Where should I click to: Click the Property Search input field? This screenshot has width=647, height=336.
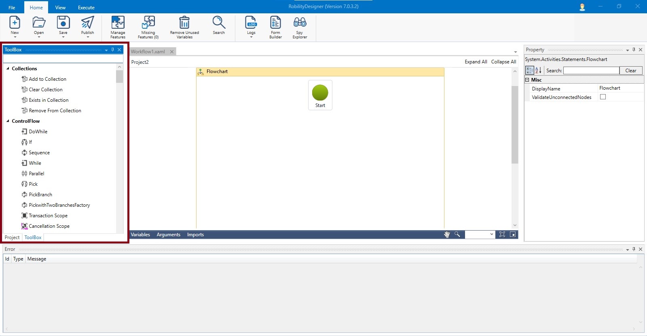click(591, 71)
